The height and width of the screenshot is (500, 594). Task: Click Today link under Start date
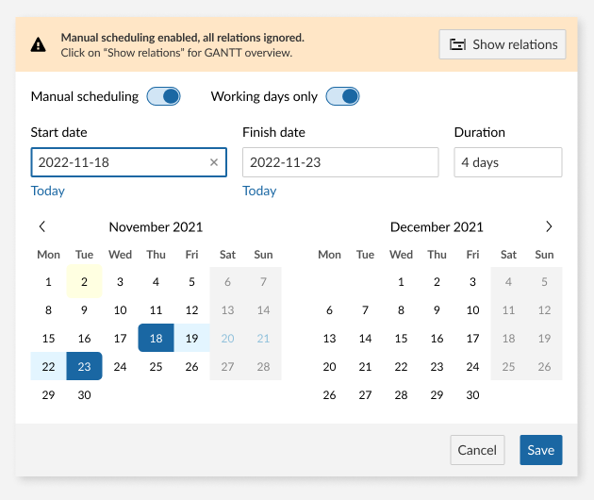[x=48, y=191]
